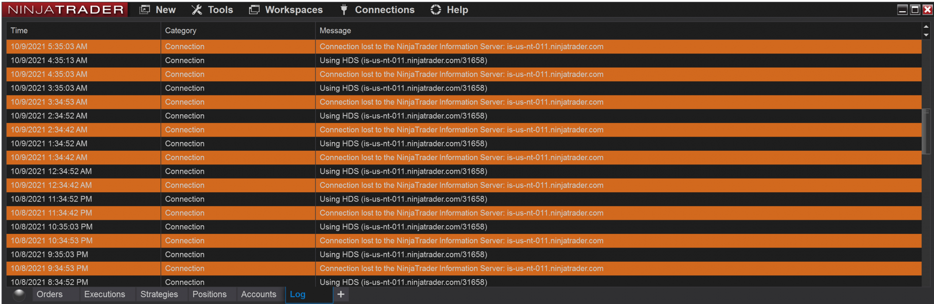
Task: Maximize the NinjaTrader window
Action: tap(915, 10)
